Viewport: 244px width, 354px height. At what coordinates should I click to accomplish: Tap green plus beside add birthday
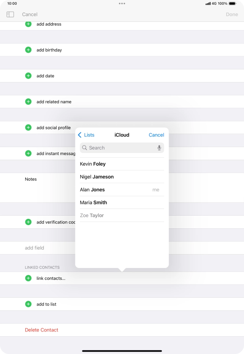(x=28, y=50)
